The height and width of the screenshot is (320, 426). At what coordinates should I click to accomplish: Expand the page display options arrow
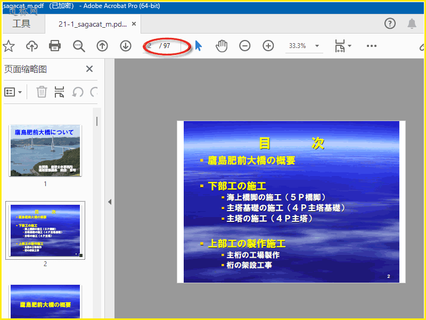(350, 46)
